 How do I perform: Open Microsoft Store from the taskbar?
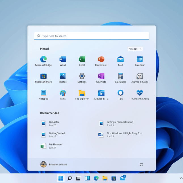[x=114, y=178]
